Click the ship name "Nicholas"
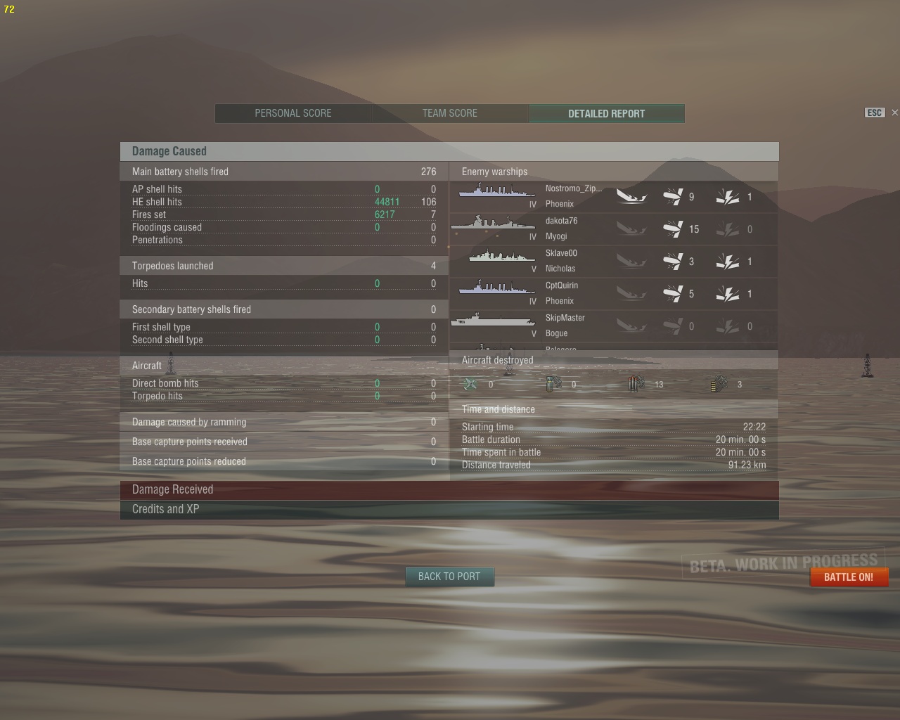Image resolution: width=900 pixels, height=720 pixels. click(560, 269)
